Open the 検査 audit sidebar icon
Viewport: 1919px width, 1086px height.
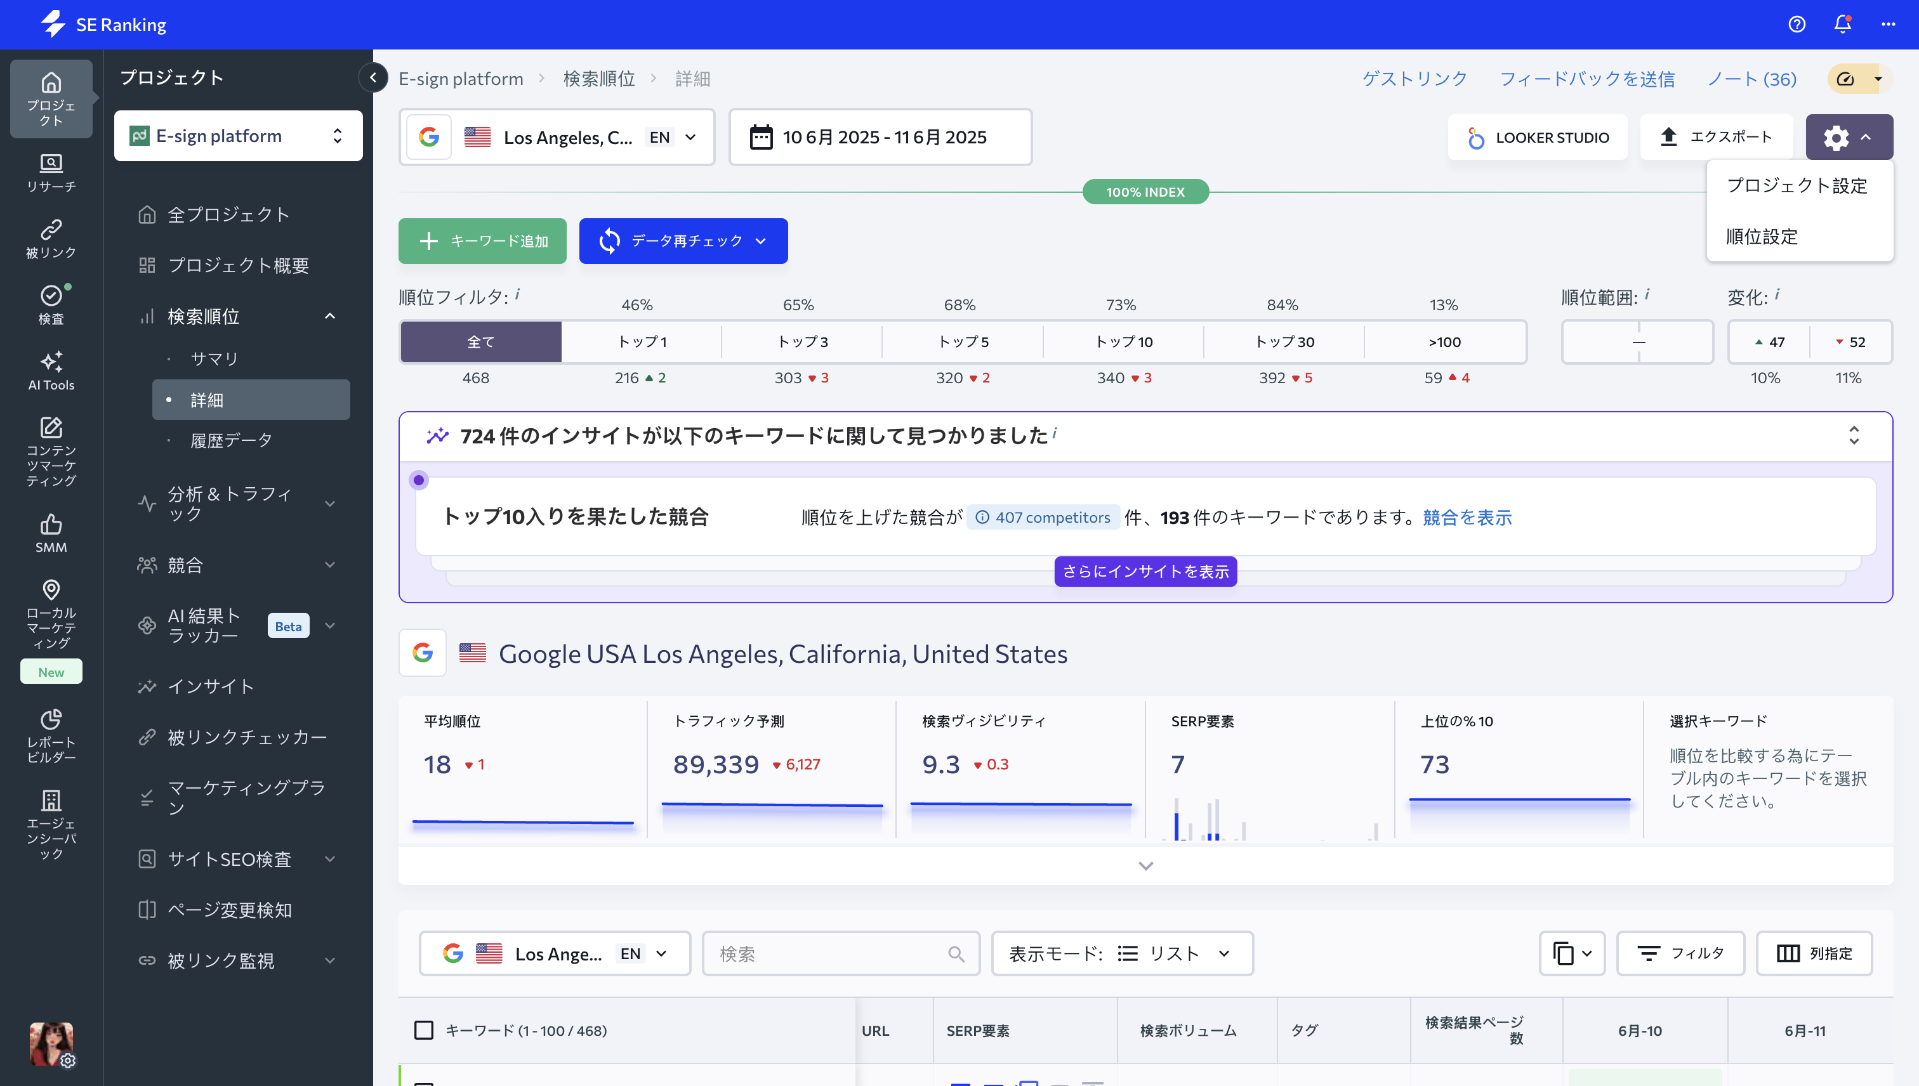click(x=51, y=304)
